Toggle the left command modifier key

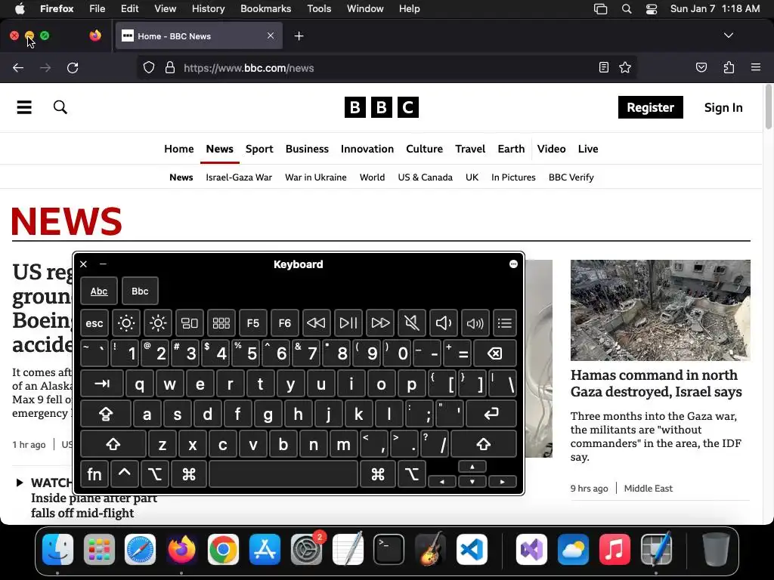[188, 474]
